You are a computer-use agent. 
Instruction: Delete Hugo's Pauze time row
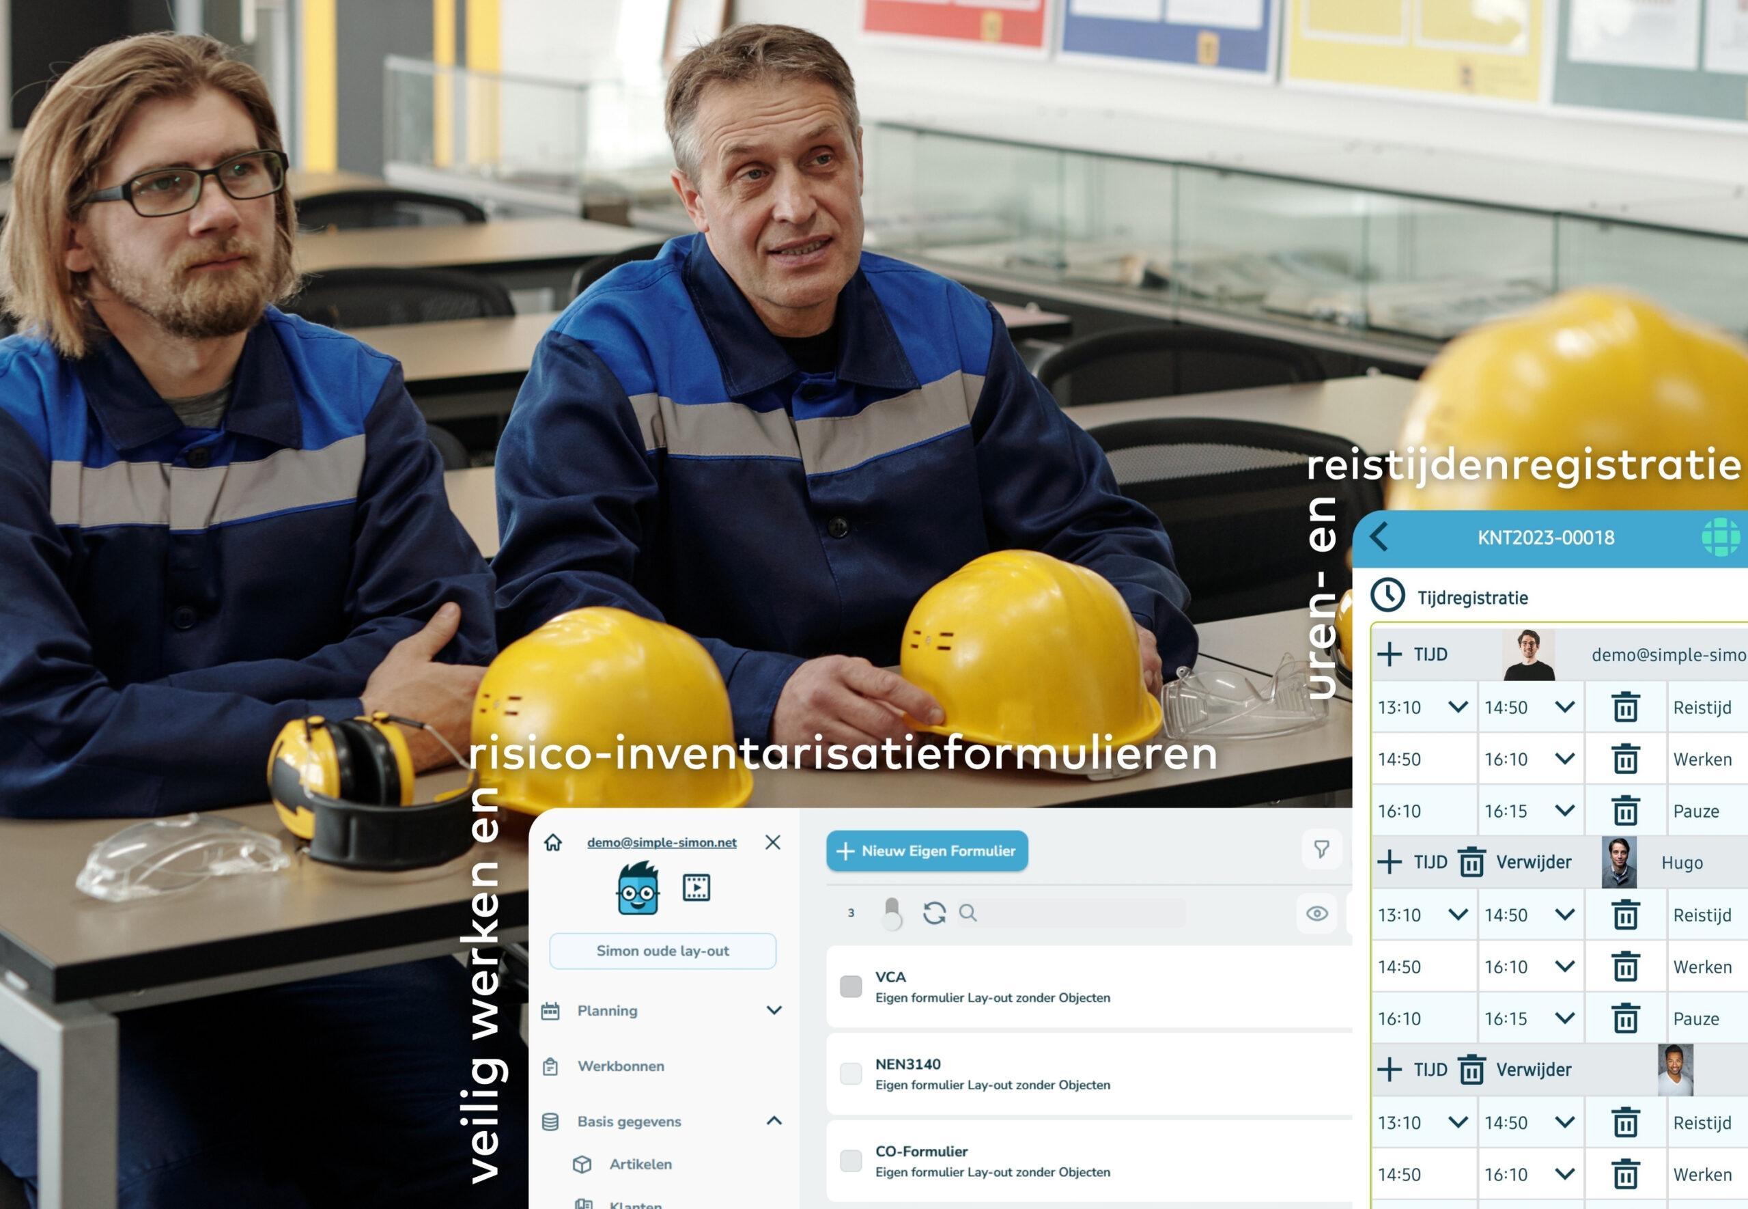pos(1625,1018)
